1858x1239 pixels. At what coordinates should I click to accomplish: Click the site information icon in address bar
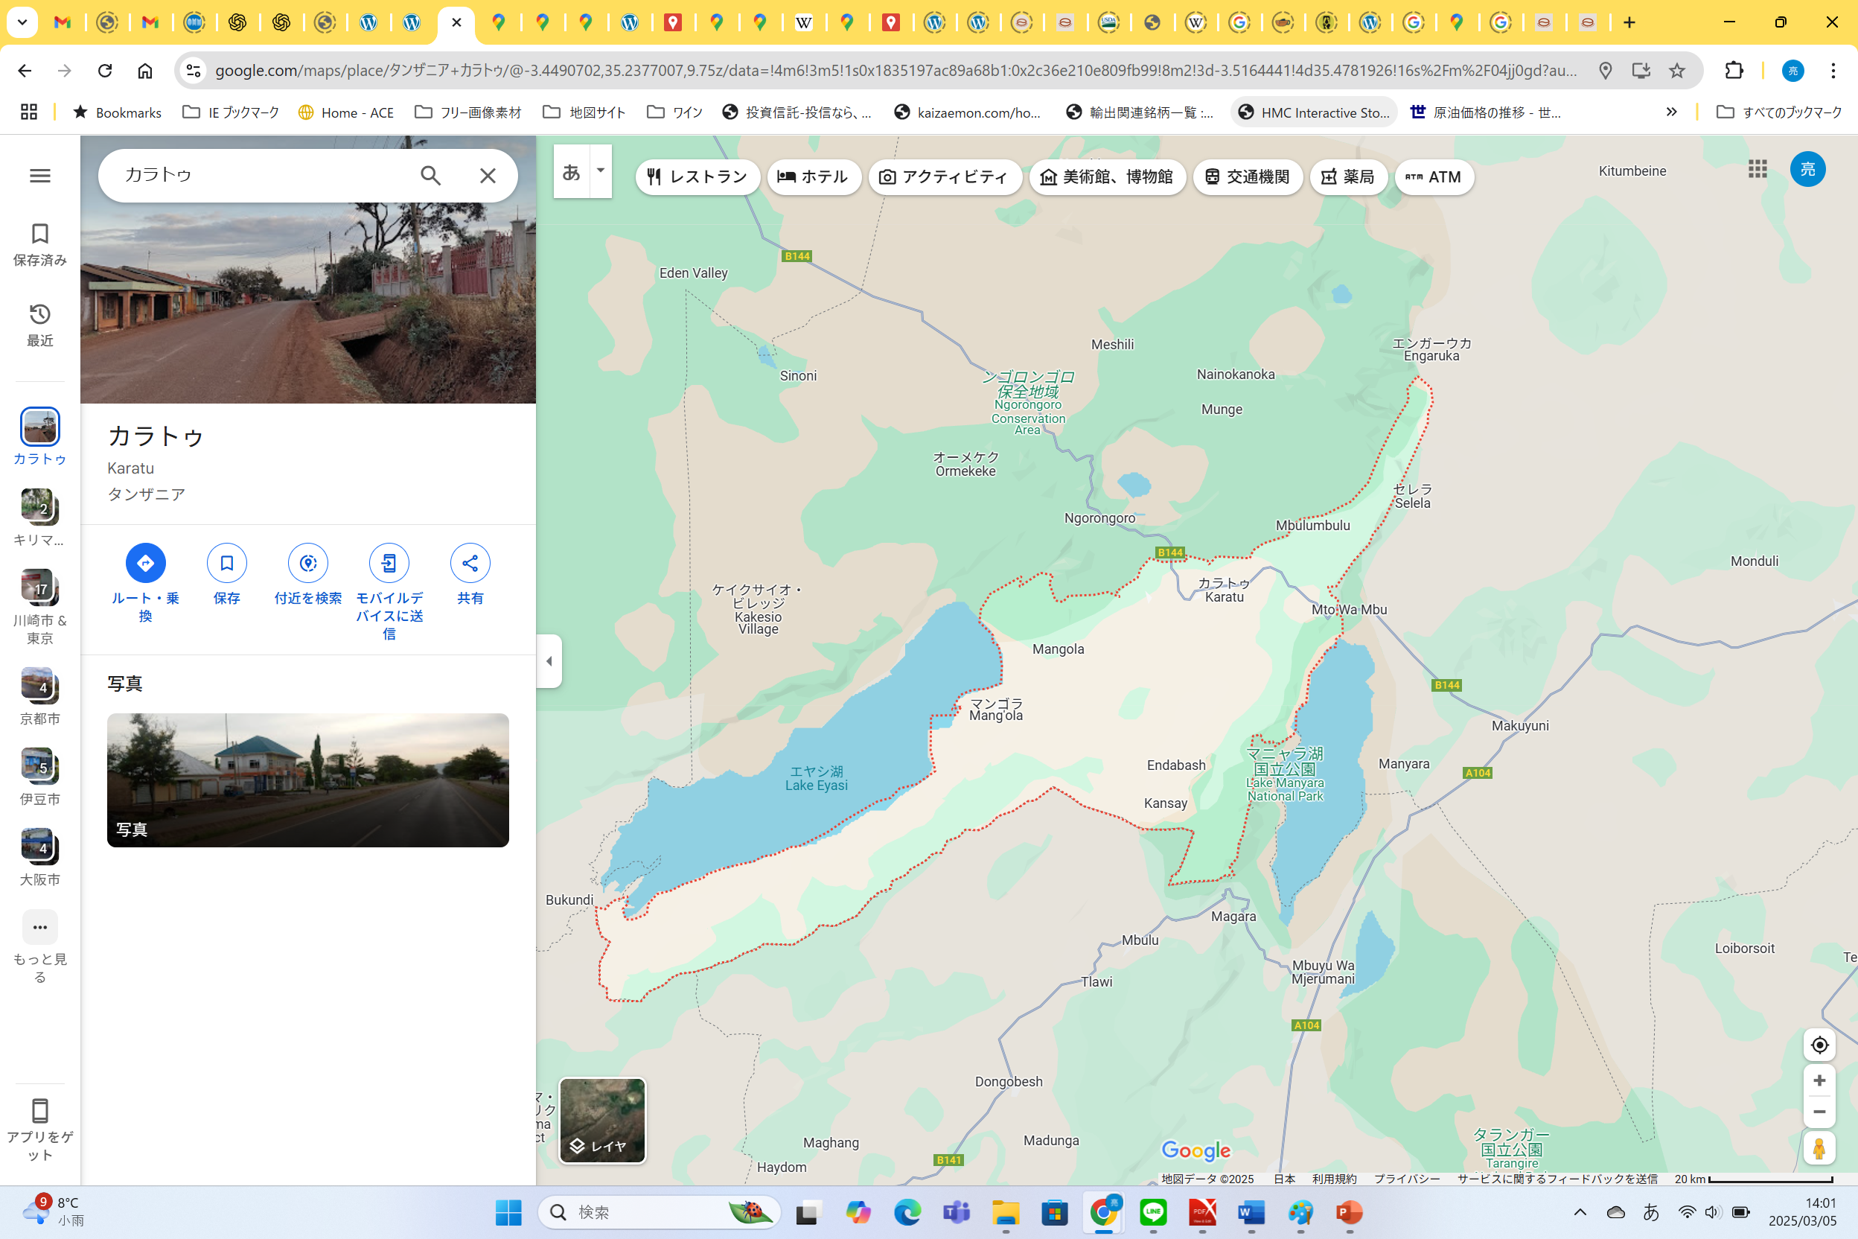click(193, 70)
